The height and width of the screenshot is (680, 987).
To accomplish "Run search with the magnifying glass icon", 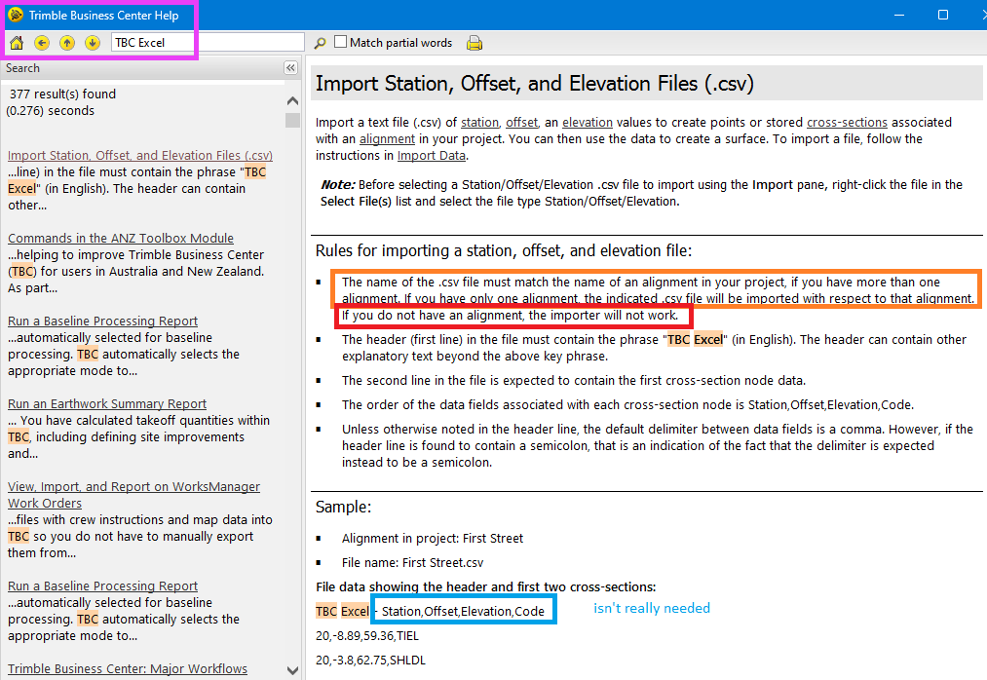I will click(320, 43).
